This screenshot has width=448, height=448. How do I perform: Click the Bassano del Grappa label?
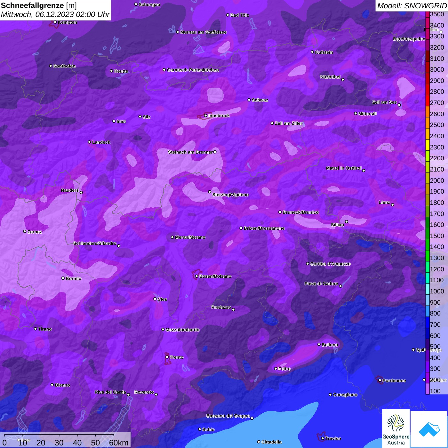[228, 416]
